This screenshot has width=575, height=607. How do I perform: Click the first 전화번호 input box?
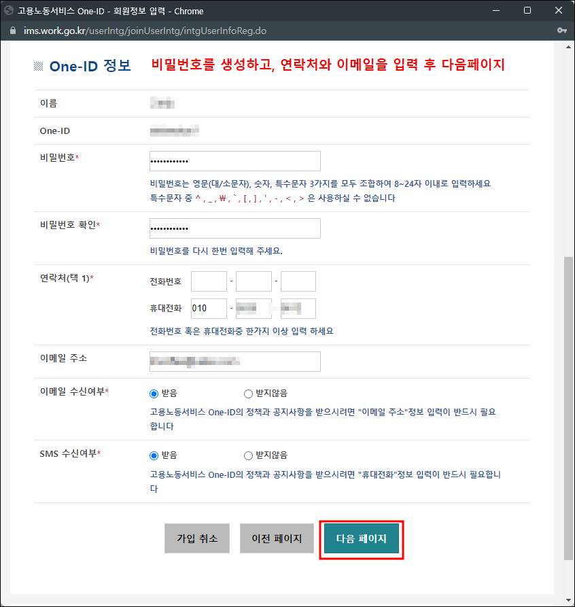coord(208,281)
